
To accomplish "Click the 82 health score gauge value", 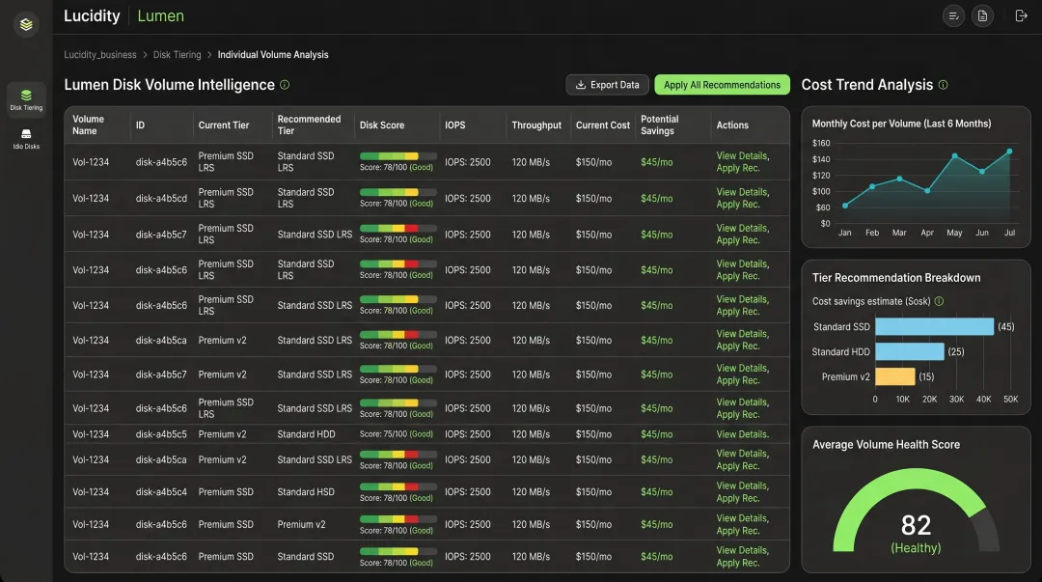I will point(916,525).
